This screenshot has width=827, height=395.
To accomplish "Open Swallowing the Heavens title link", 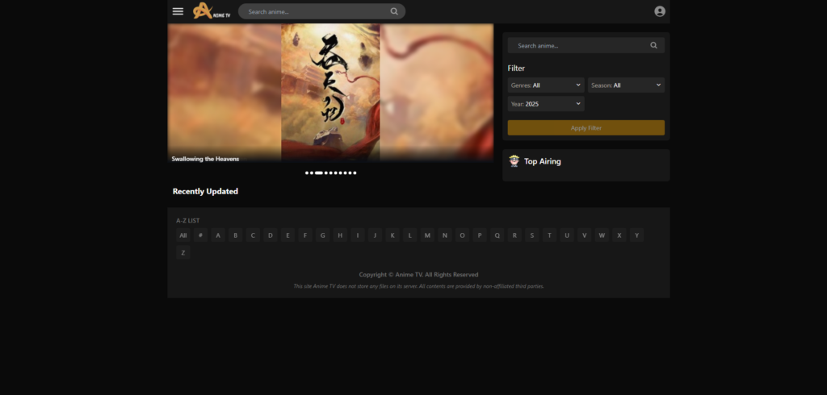I will click(x=205, y=159).
